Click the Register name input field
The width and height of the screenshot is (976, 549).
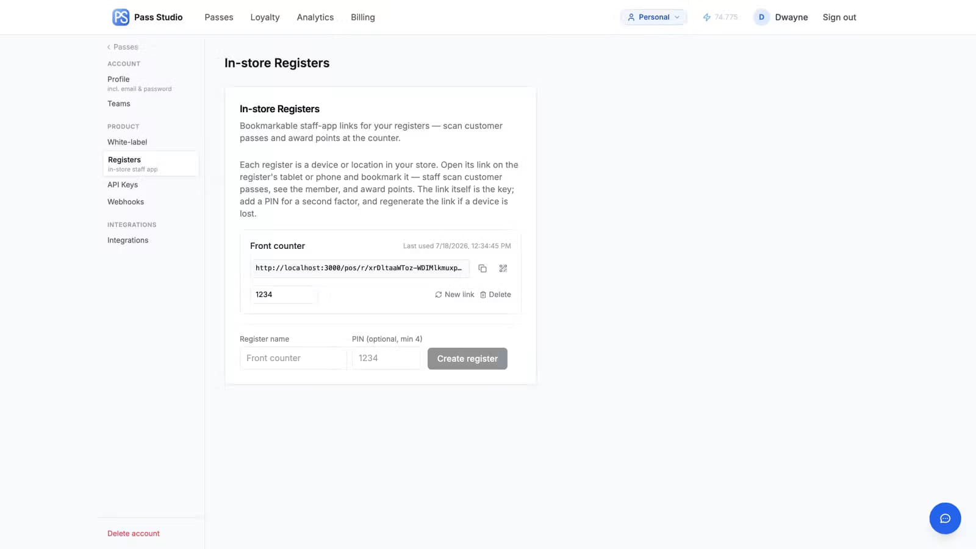293,358
